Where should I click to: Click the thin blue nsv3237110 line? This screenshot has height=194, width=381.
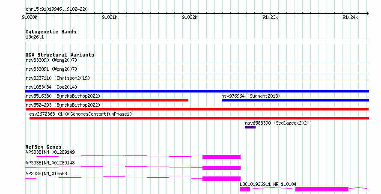click(x=197, y=82)
